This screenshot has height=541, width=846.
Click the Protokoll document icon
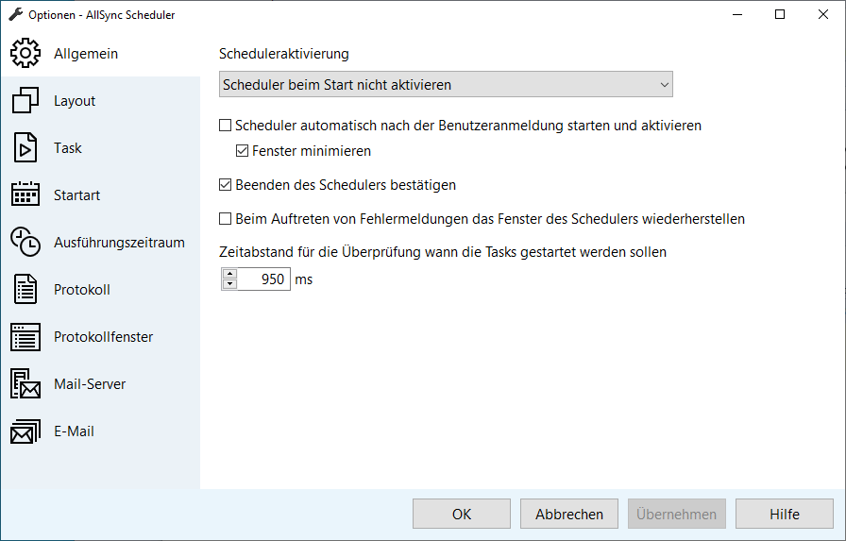[x=25, y=290]
